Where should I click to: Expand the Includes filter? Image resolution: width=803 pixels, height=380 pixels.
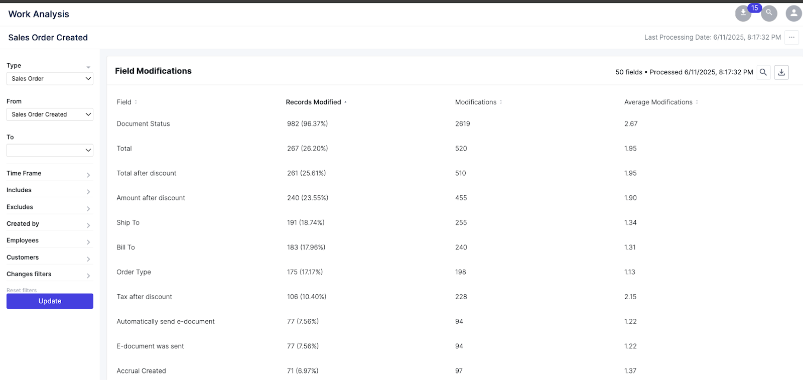[49, 190]
